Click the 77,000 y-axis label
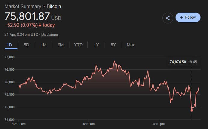Screen dimensions: 208x129 [x=9, y=57]
